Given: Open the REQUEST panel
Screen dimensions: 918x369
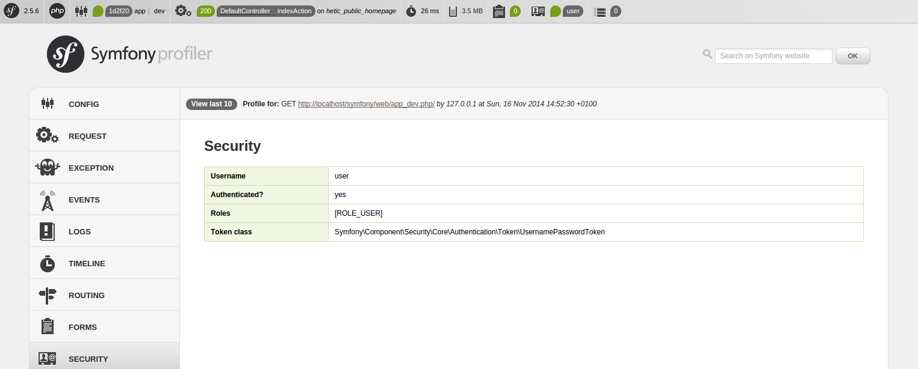Looking at the screenshot, I should [105, 136].
